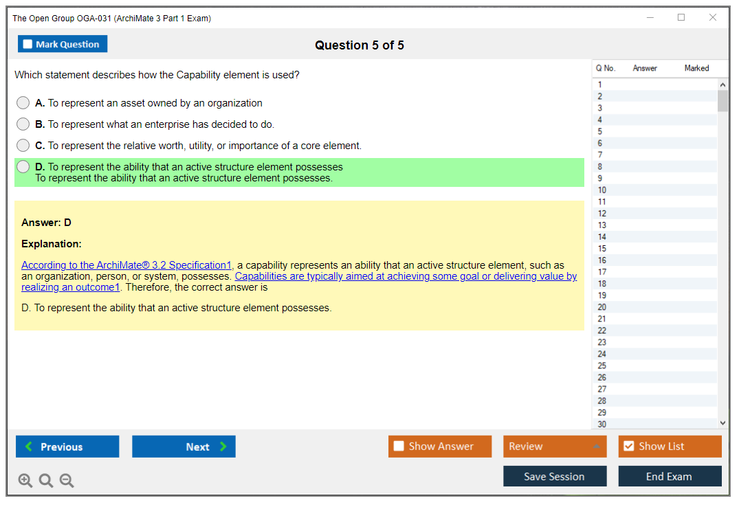739x505 pixels.
Task: Uncheck the Show List checkbox
Action: pyautogui.click(x=628, y=447)
